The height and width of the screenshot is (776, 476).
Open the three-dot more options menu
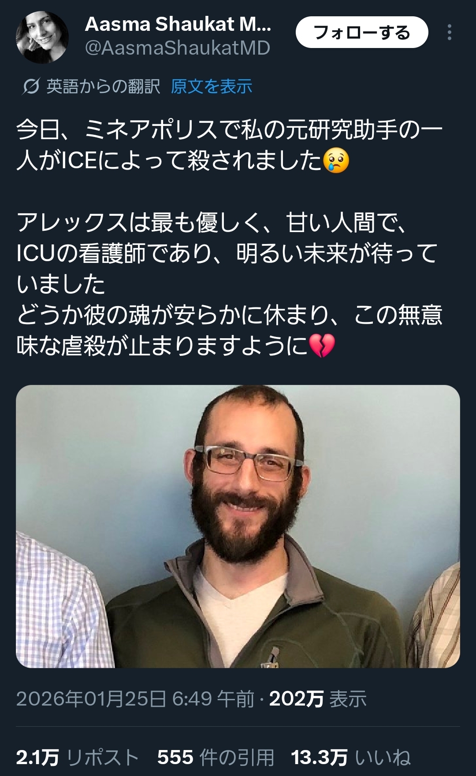pos(449,33)
